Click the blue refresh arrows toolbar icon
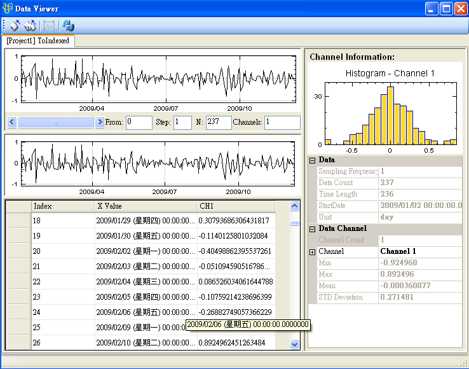469x369 pixels. tap(68, 25)
